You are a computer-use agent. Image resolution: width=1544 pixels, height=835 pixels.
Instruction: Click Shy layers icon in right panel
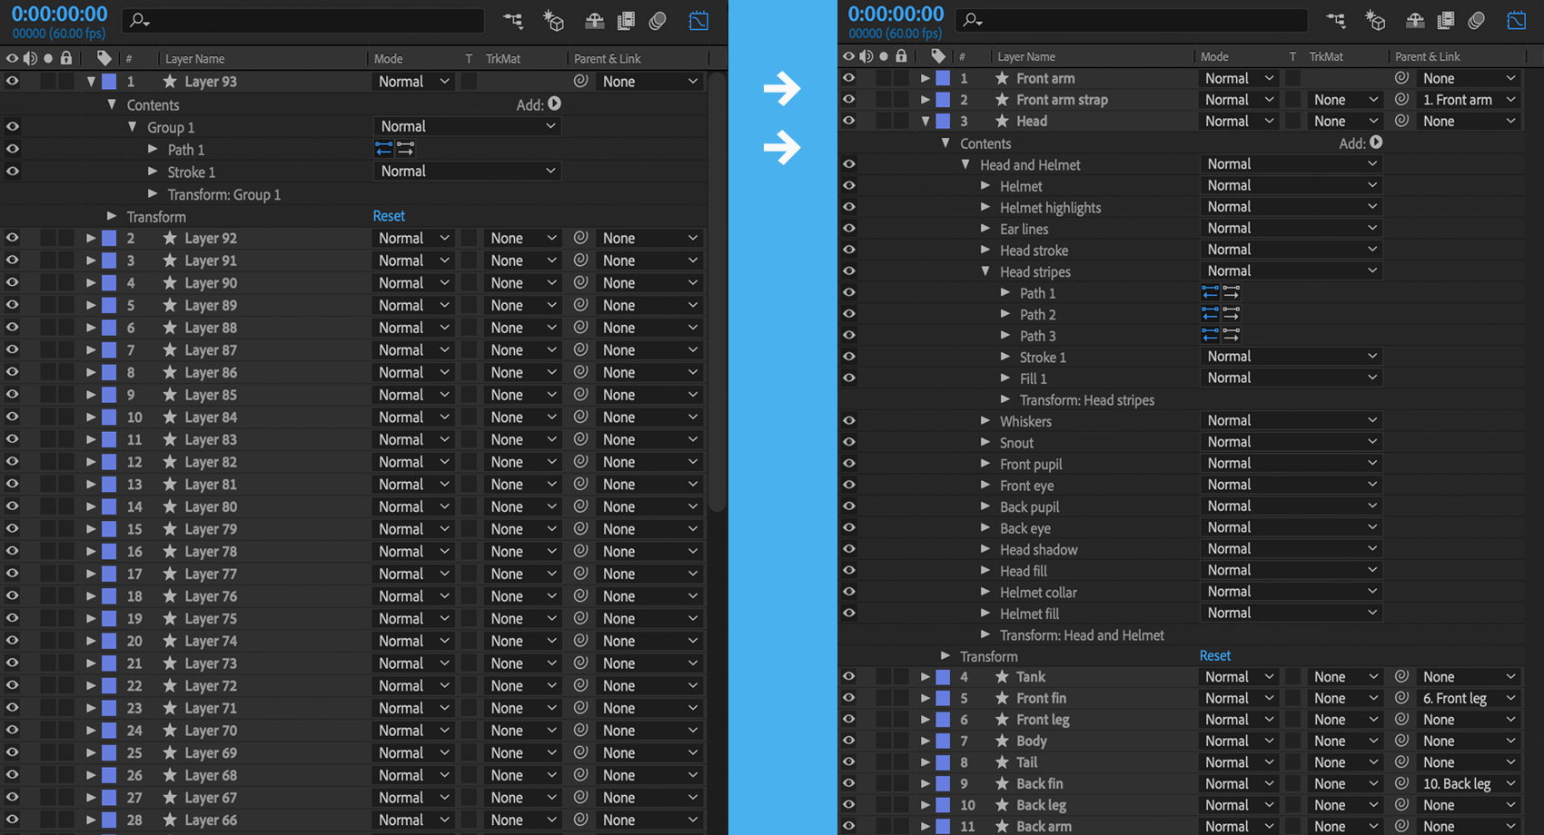point(1415,19)
